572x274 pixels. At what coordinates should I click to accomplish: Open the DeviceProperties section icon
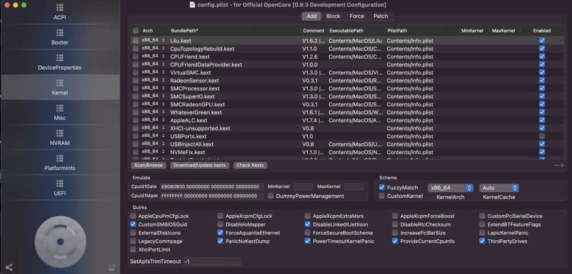pyautogui.click(x=60, y=58)
